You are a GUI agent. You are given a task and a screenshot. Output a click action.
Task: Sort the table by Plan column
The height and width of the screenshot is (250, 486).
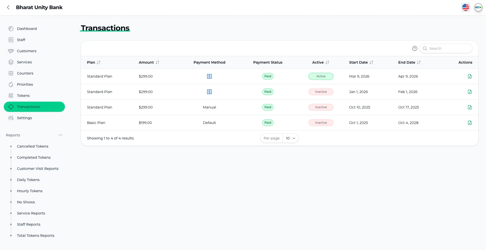pyautogui.click(x=99, y=62)
